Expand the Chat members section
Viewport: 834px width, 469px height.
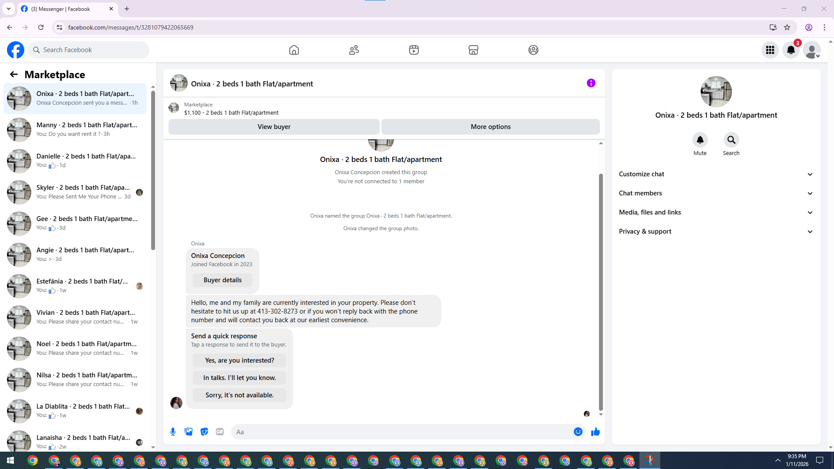point(716,193)
